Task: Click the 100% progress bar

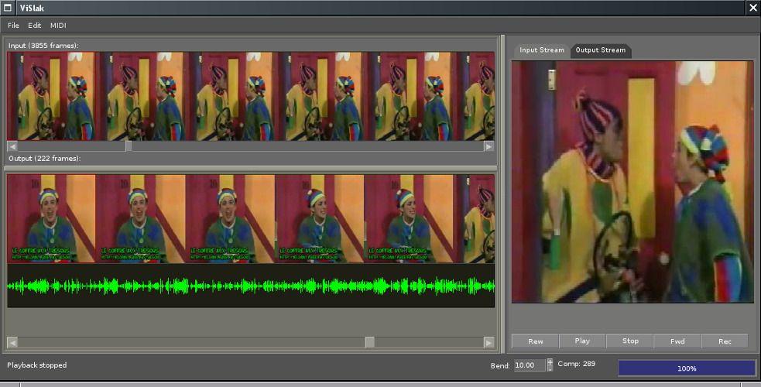Action: [687, 368]
